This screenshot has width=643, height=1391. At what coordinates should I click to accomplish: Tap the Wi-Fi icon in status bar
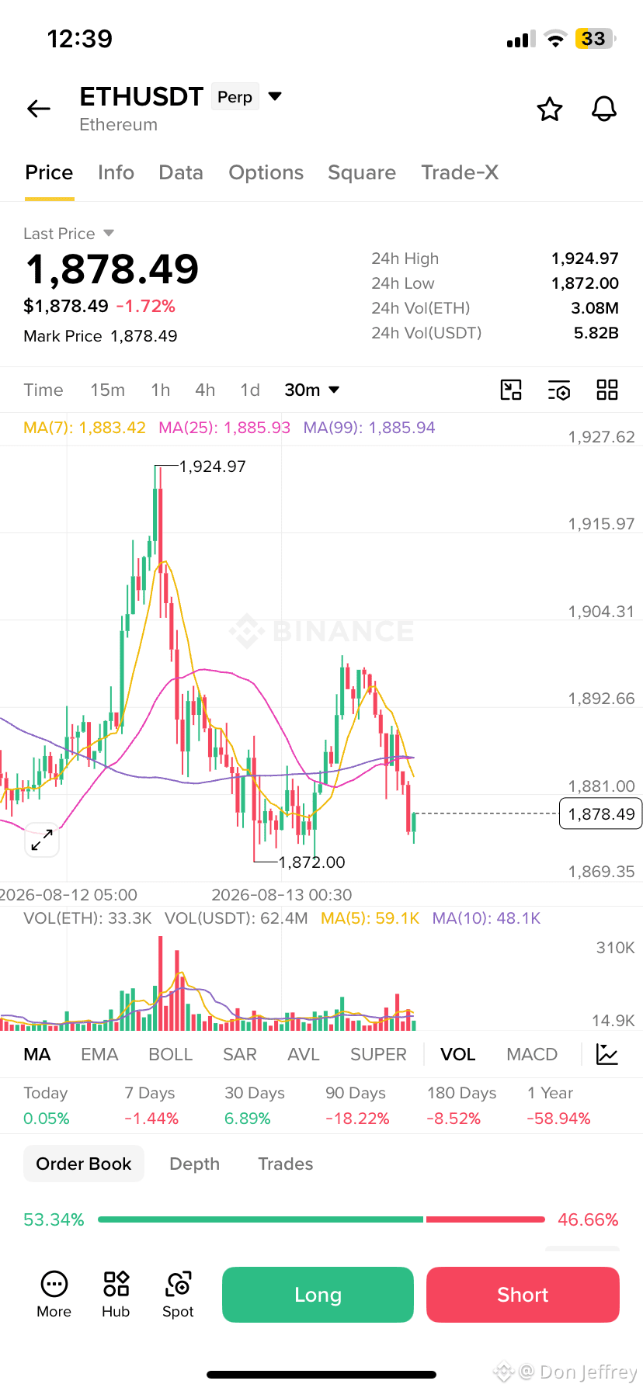click(x=555, y=39)
